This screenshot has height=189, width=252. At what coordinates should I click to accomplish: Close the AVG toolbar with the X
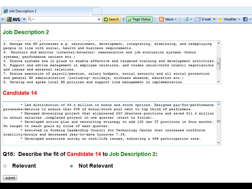pos(3,19)
